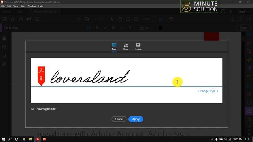Switch to the Image signature tab

click(x=138, y=47)
